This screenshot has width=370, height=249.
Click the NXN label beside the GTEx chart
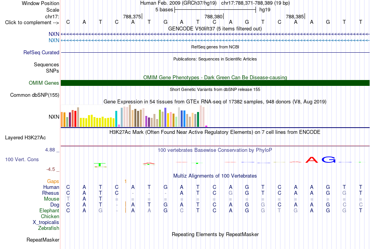(54, 117)
